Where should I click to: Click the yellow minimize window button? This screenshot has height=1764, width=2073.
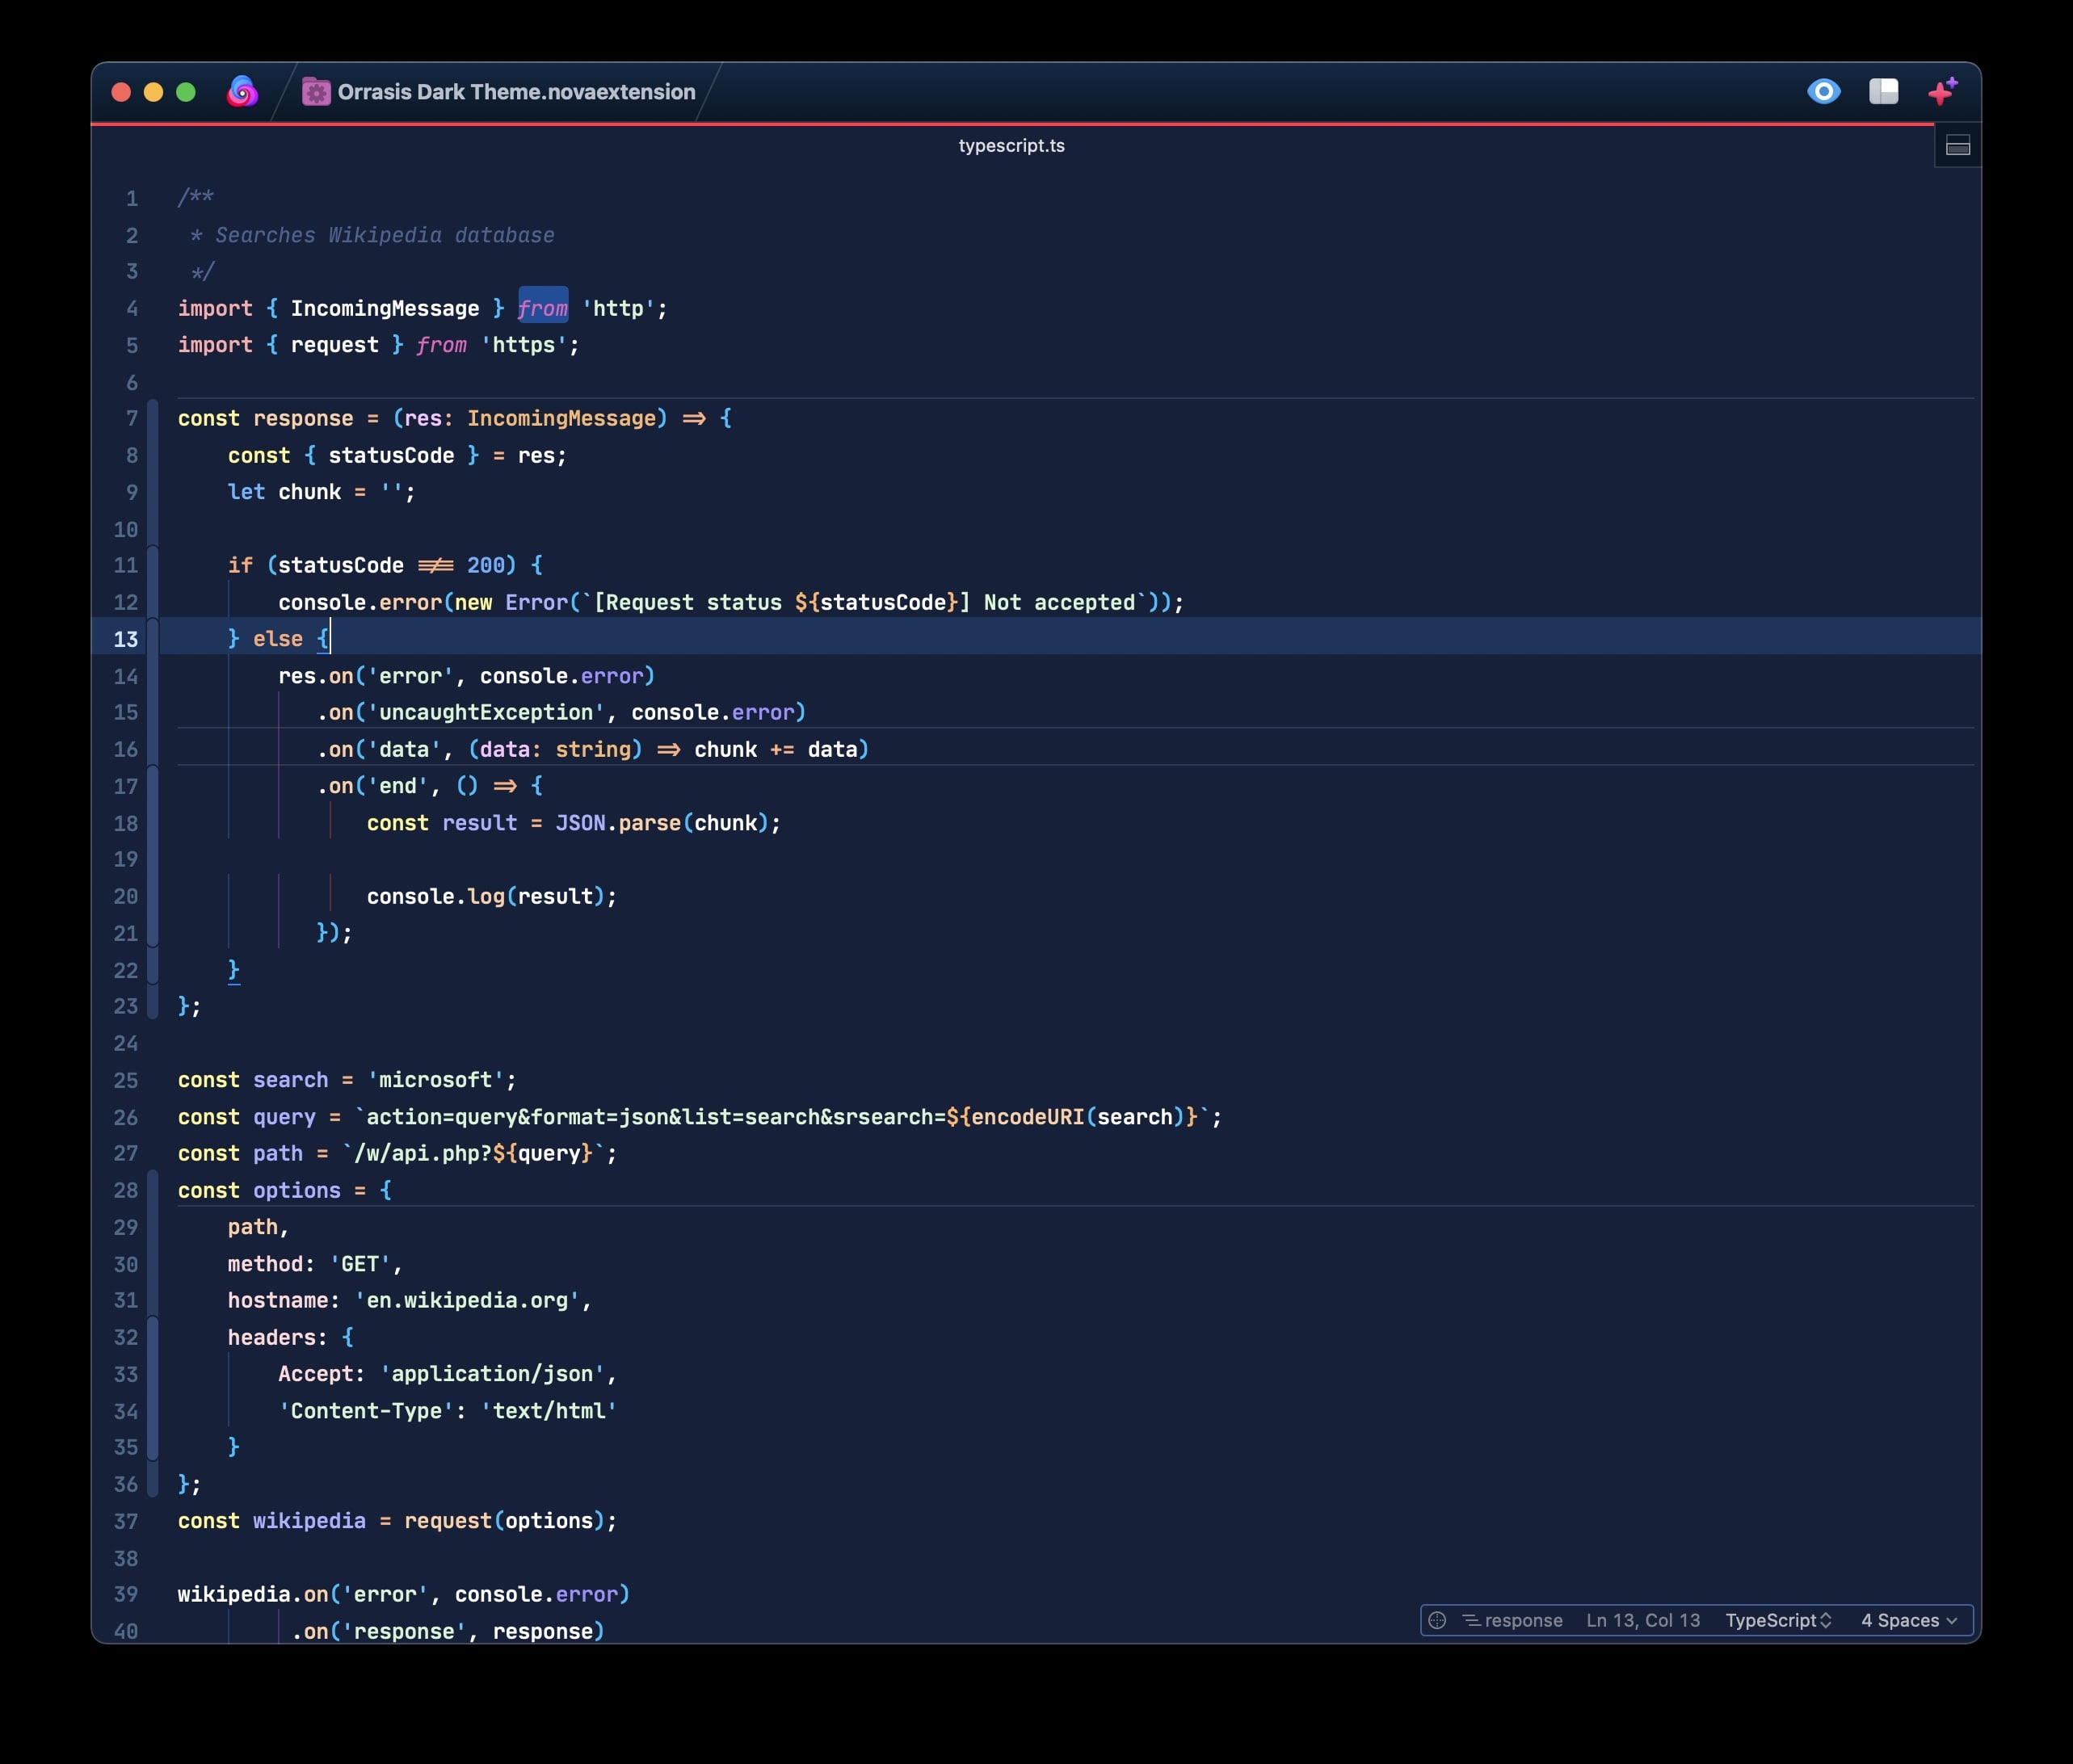153,92
